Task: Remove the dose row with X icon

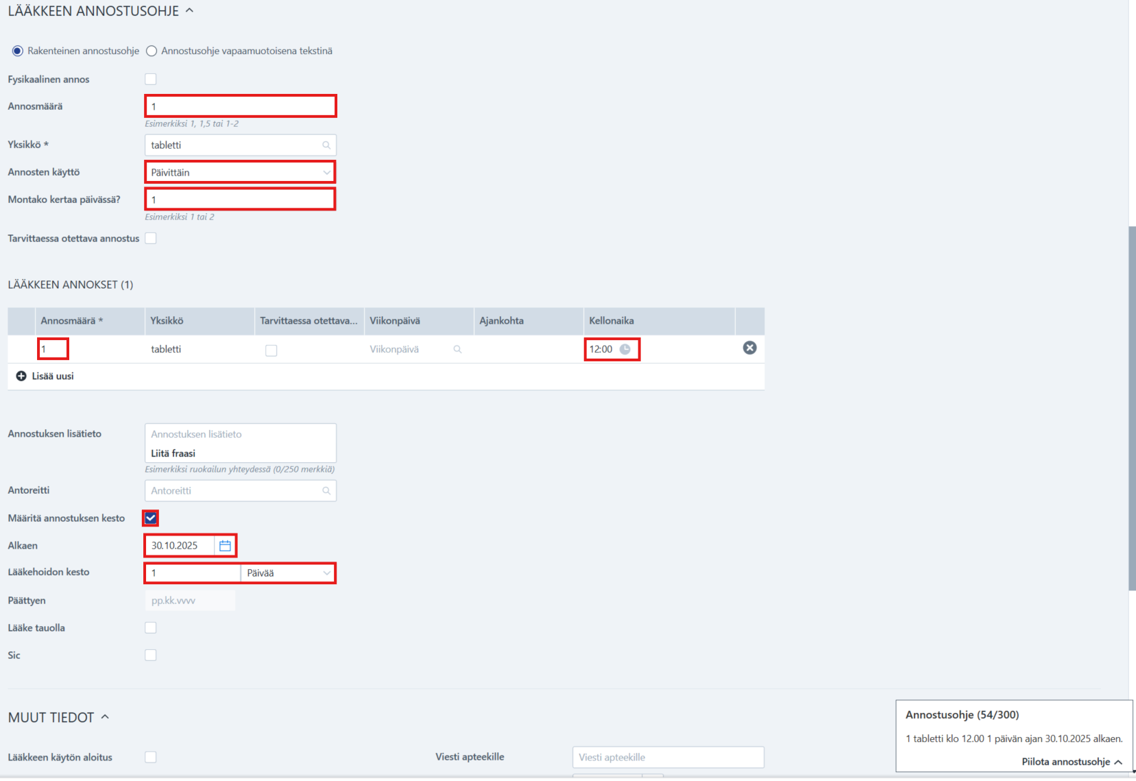Action: 750,348
